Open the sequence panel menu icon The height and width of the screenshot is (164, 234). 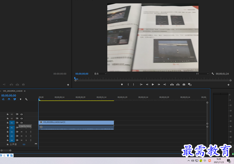pos(25,91)
